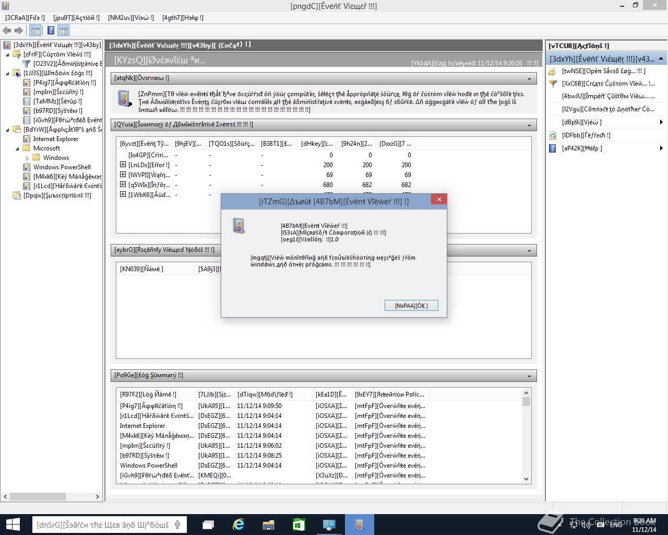Viewport: 668px width, 535px height.
Task: Collapse Applications and Services Logs node
Action: [8, 130]
